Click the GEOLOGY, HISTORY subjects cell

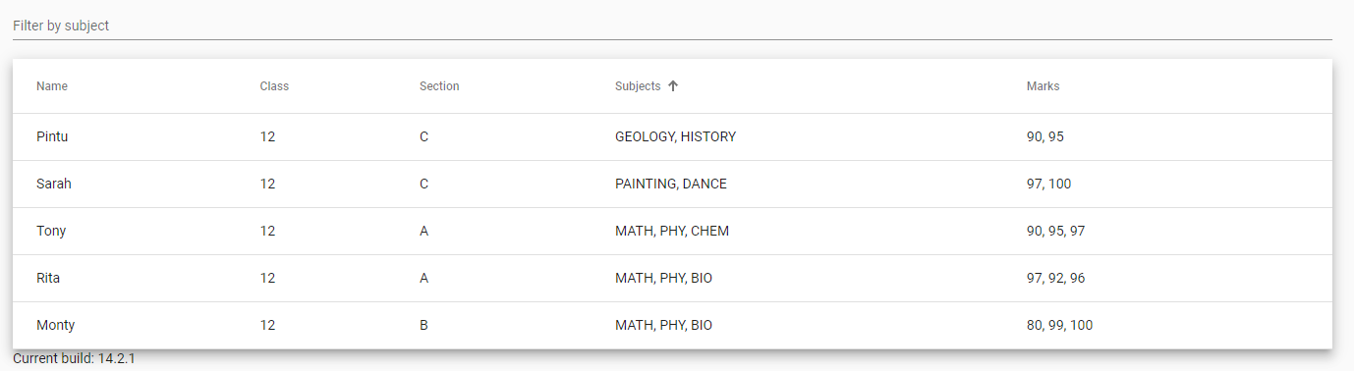pos(676,137)
